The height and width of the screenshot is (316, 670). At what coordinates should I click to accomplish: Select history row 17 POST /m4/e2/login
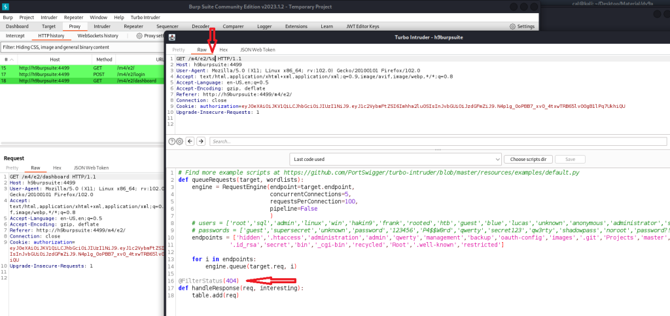tap(82, 75)
